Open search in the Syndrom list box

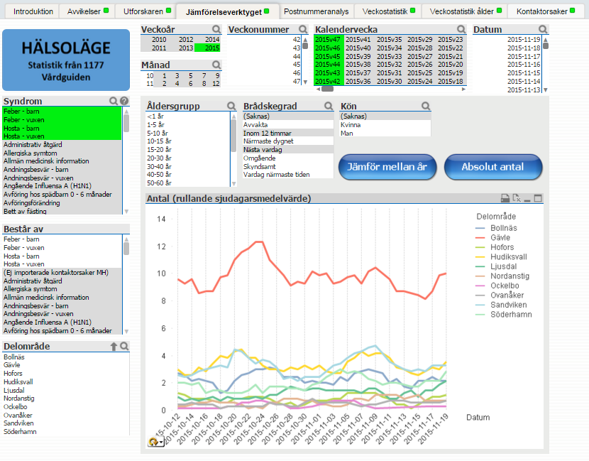(114, 101)
